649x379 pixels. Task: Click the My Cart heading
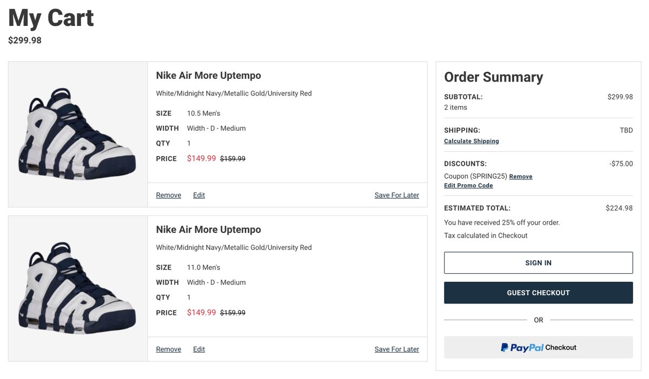pyautogui.click(x=51, y=18)
